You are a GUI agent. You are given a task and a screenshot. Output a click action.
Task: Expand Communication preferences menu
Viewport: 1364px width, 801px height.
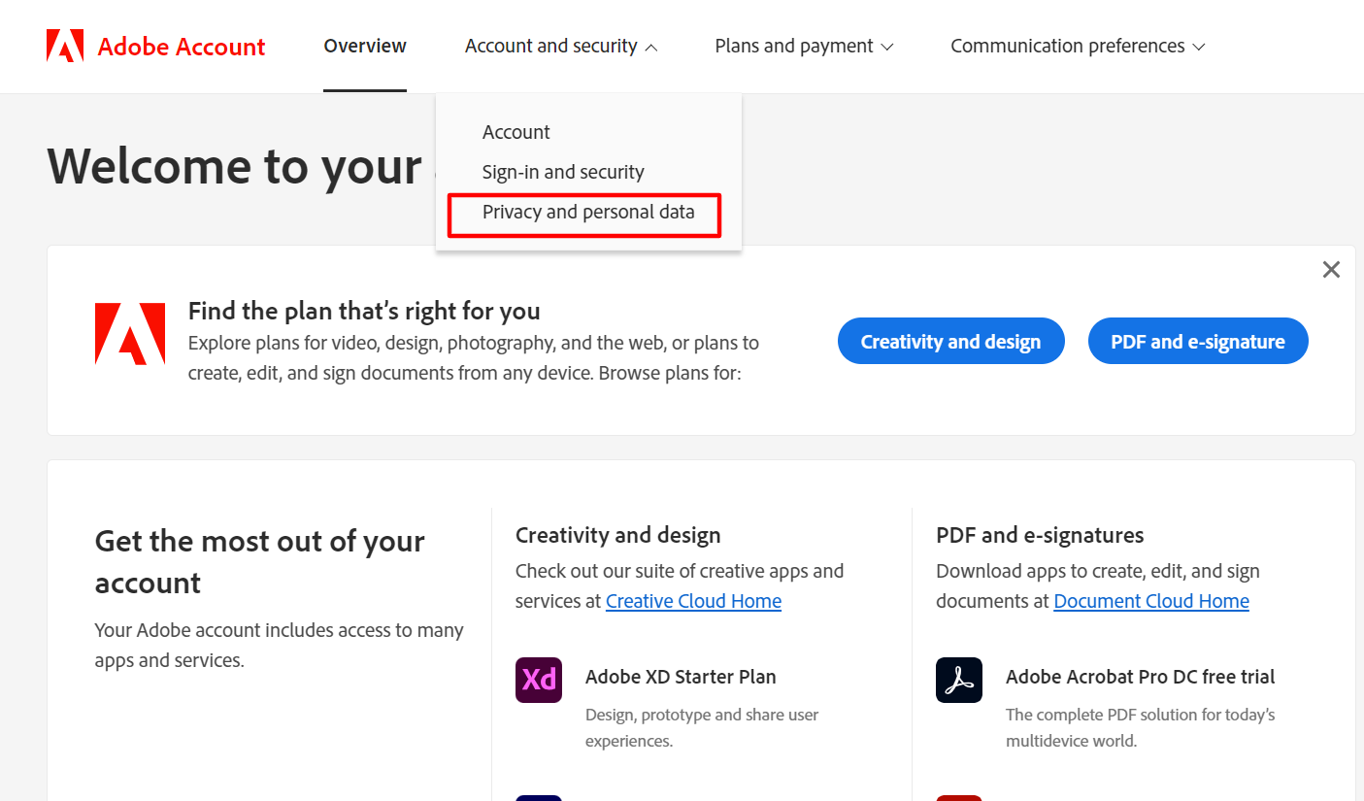click(1078, 46)
